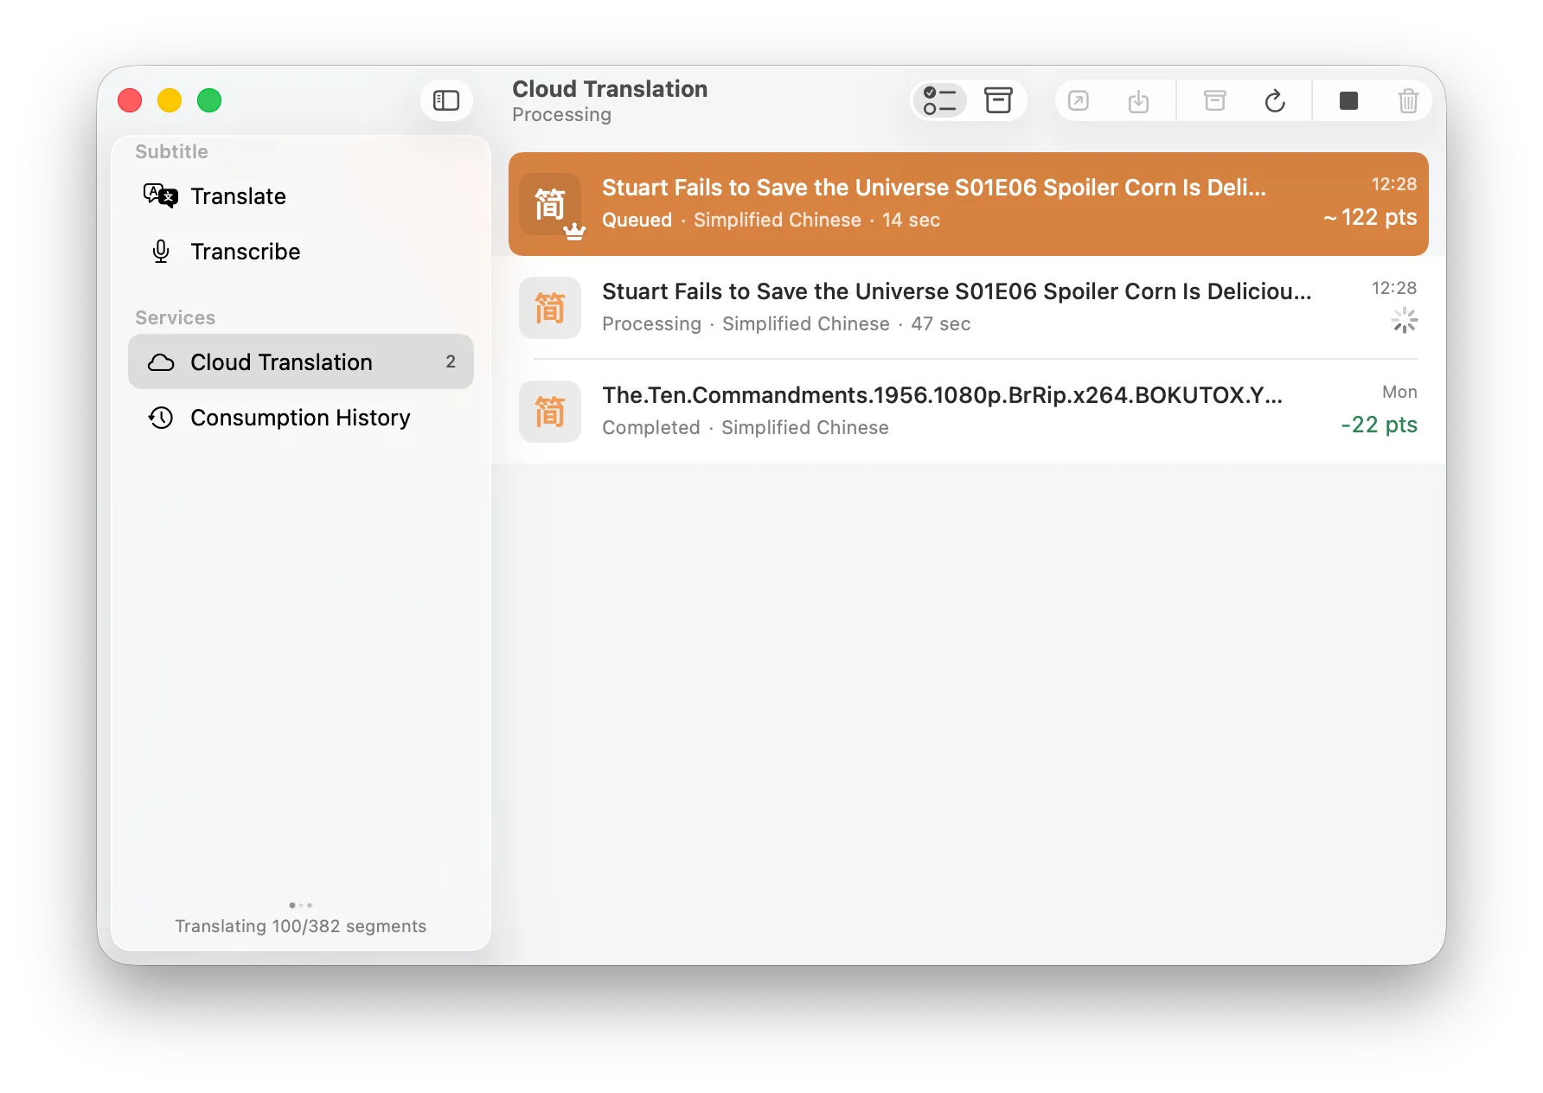Switch to the archived tasks view
This screenshot has height=1093, width=1543.
click(998, 101)
